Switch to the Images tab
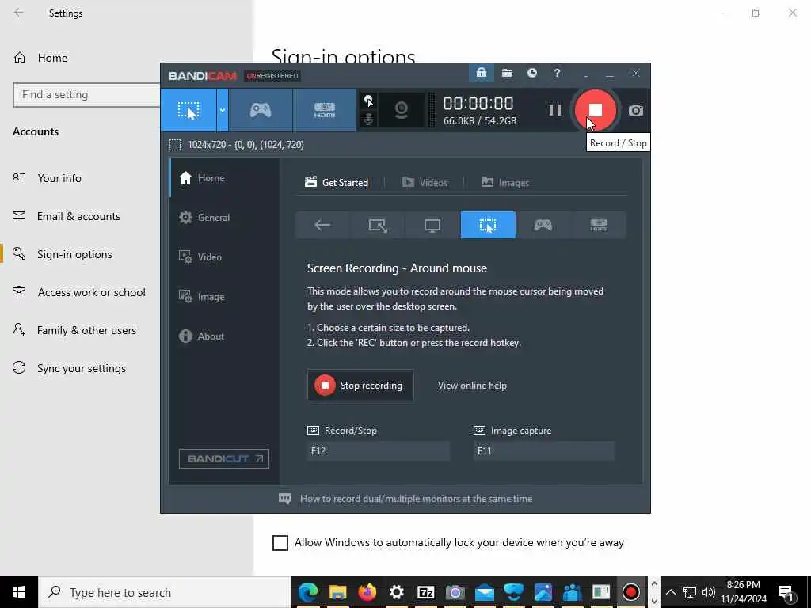This screenshot has width=811, height=608. tap(505, 183)
